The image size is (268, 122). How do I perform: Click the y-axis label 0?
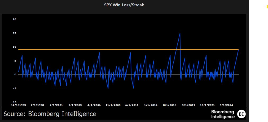[x=15, y=75]
